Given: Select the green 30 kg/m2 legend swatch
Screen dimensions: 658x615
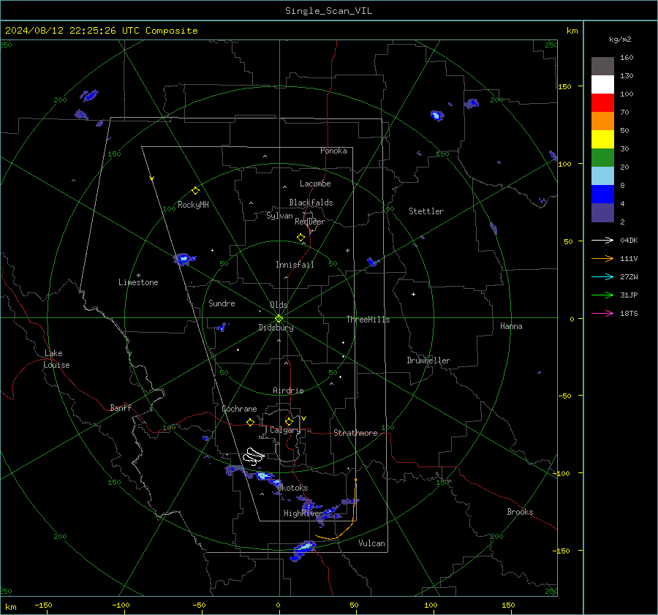Looking at the screenshot, I should [602, 157].
